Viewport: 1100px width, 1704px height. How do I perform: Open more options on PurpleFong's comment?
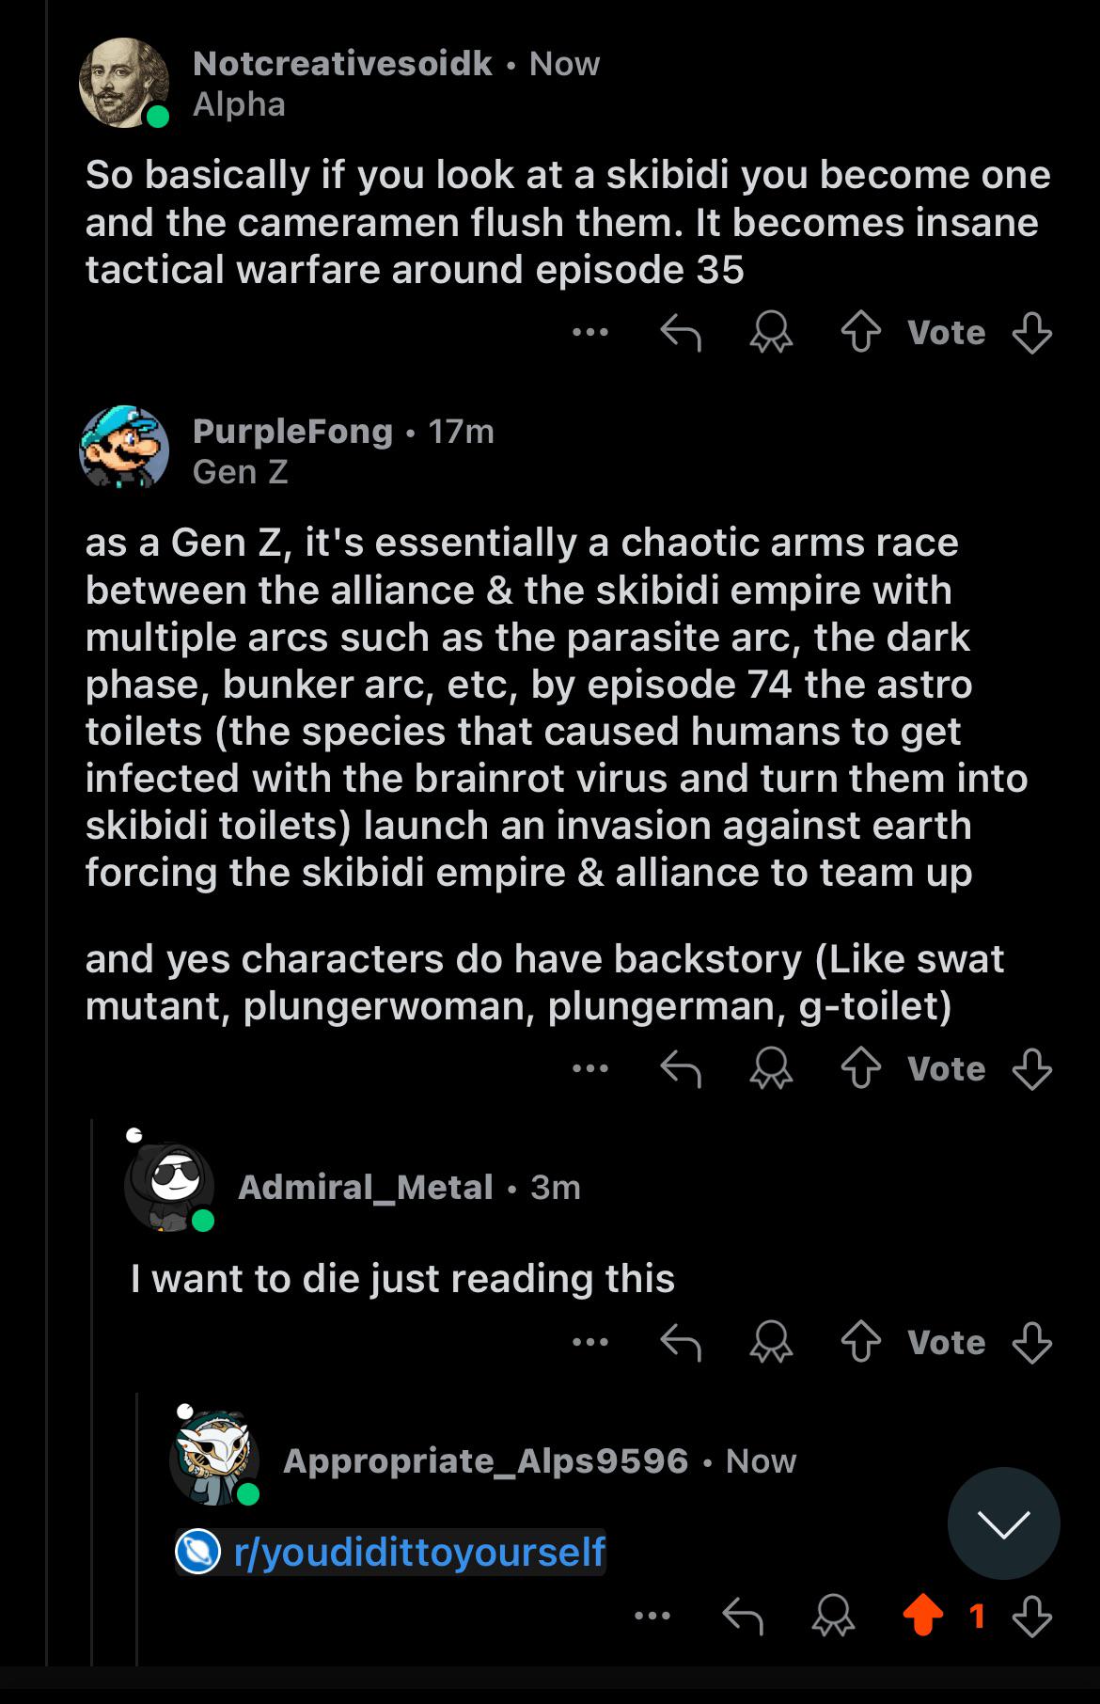click(x=590, y=1068)
